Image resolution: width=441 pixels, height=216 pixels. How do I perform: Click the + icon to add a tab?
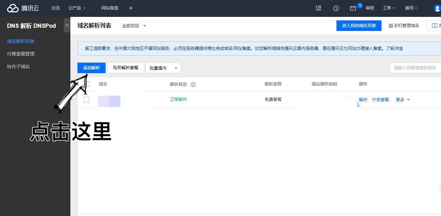131,8
